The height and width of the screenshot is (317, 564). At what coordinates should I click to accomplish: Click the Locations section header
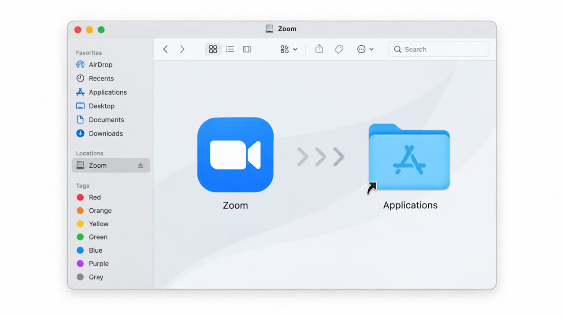(89, 153)
